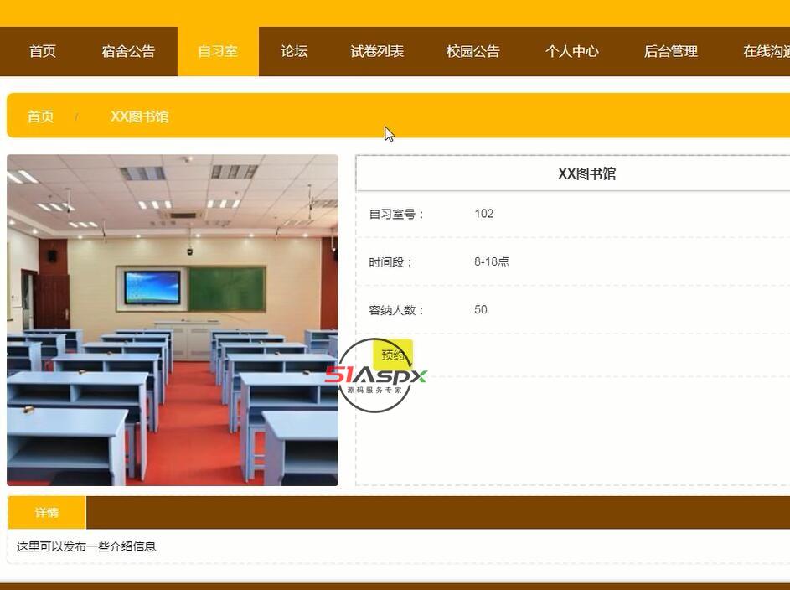
Task: Select the 自习室 navigation tab
Action: [218, 51]
